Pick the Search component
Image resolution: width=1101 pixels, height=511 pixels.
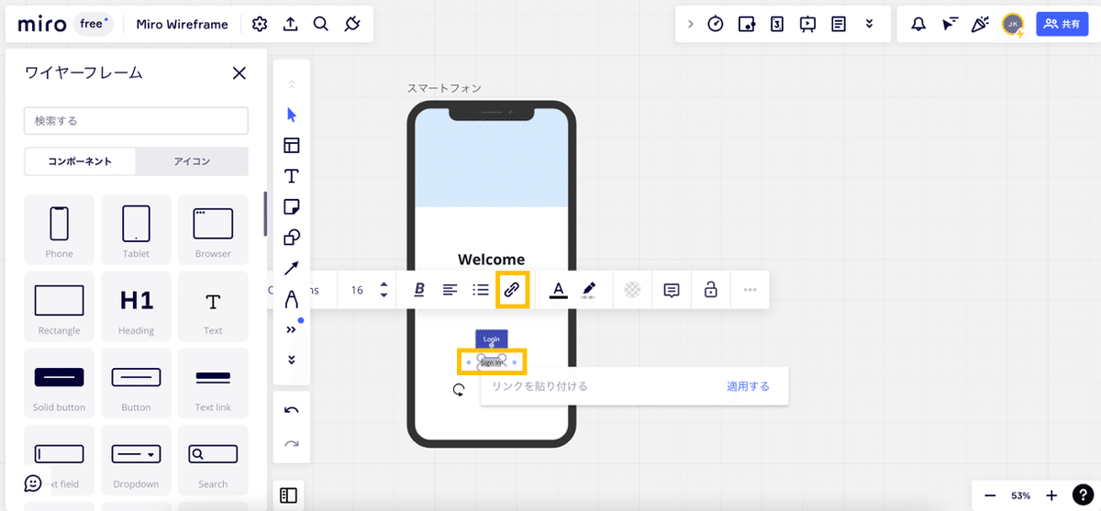[213, 460]
